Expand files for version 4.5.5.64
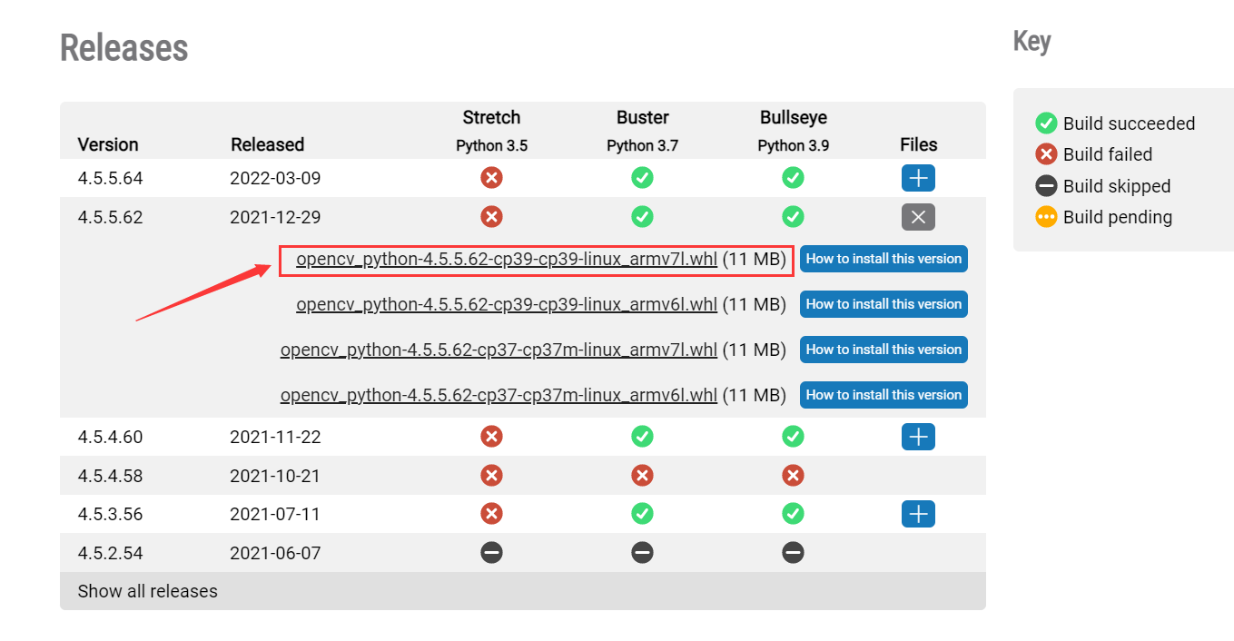 point(918,178)
